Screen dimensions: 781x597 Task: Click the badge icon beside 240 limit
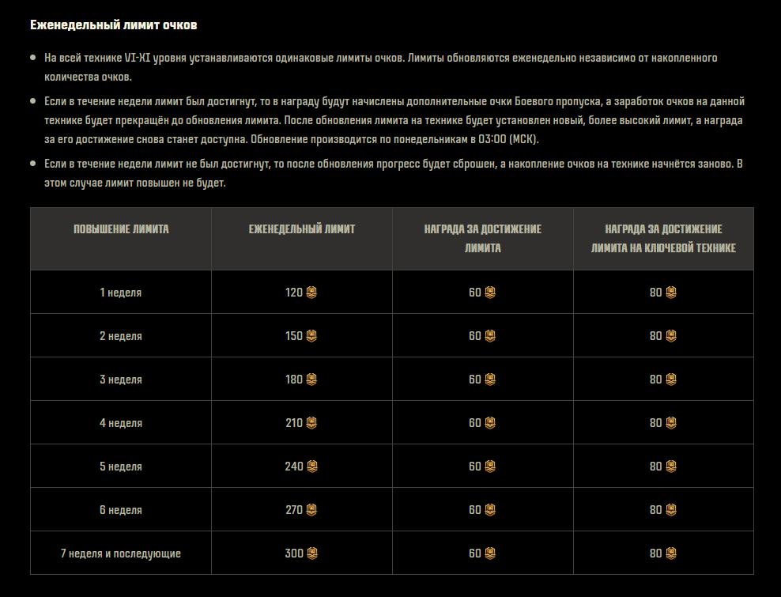(x=311, y=467)
